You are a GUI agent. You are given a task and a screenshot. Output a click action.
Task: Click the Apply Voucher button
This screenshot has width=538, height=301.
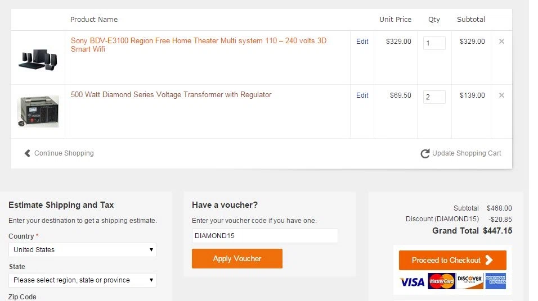coord(237,258)
